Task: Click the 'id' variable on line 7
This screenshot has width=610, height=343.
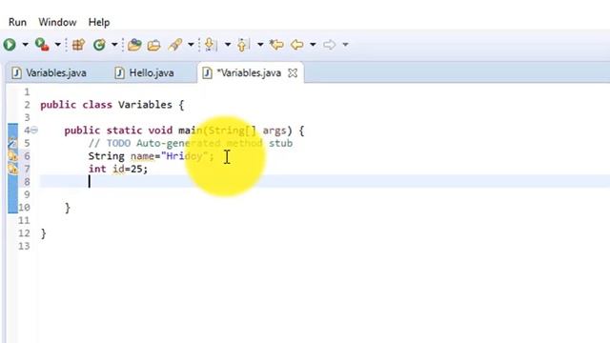Action: pos(118,170)
